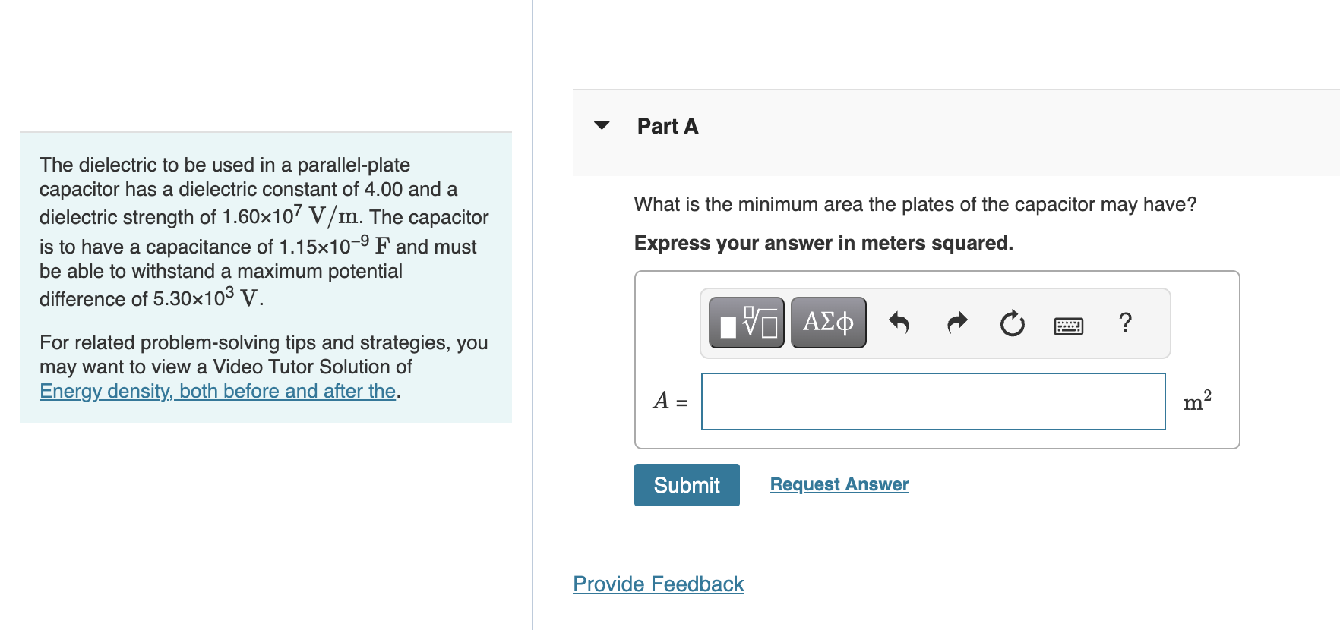Click the keyboard icon in the answer toolbar
1340x630 pixels.
pyautogui.click(x=1068, y=323)
